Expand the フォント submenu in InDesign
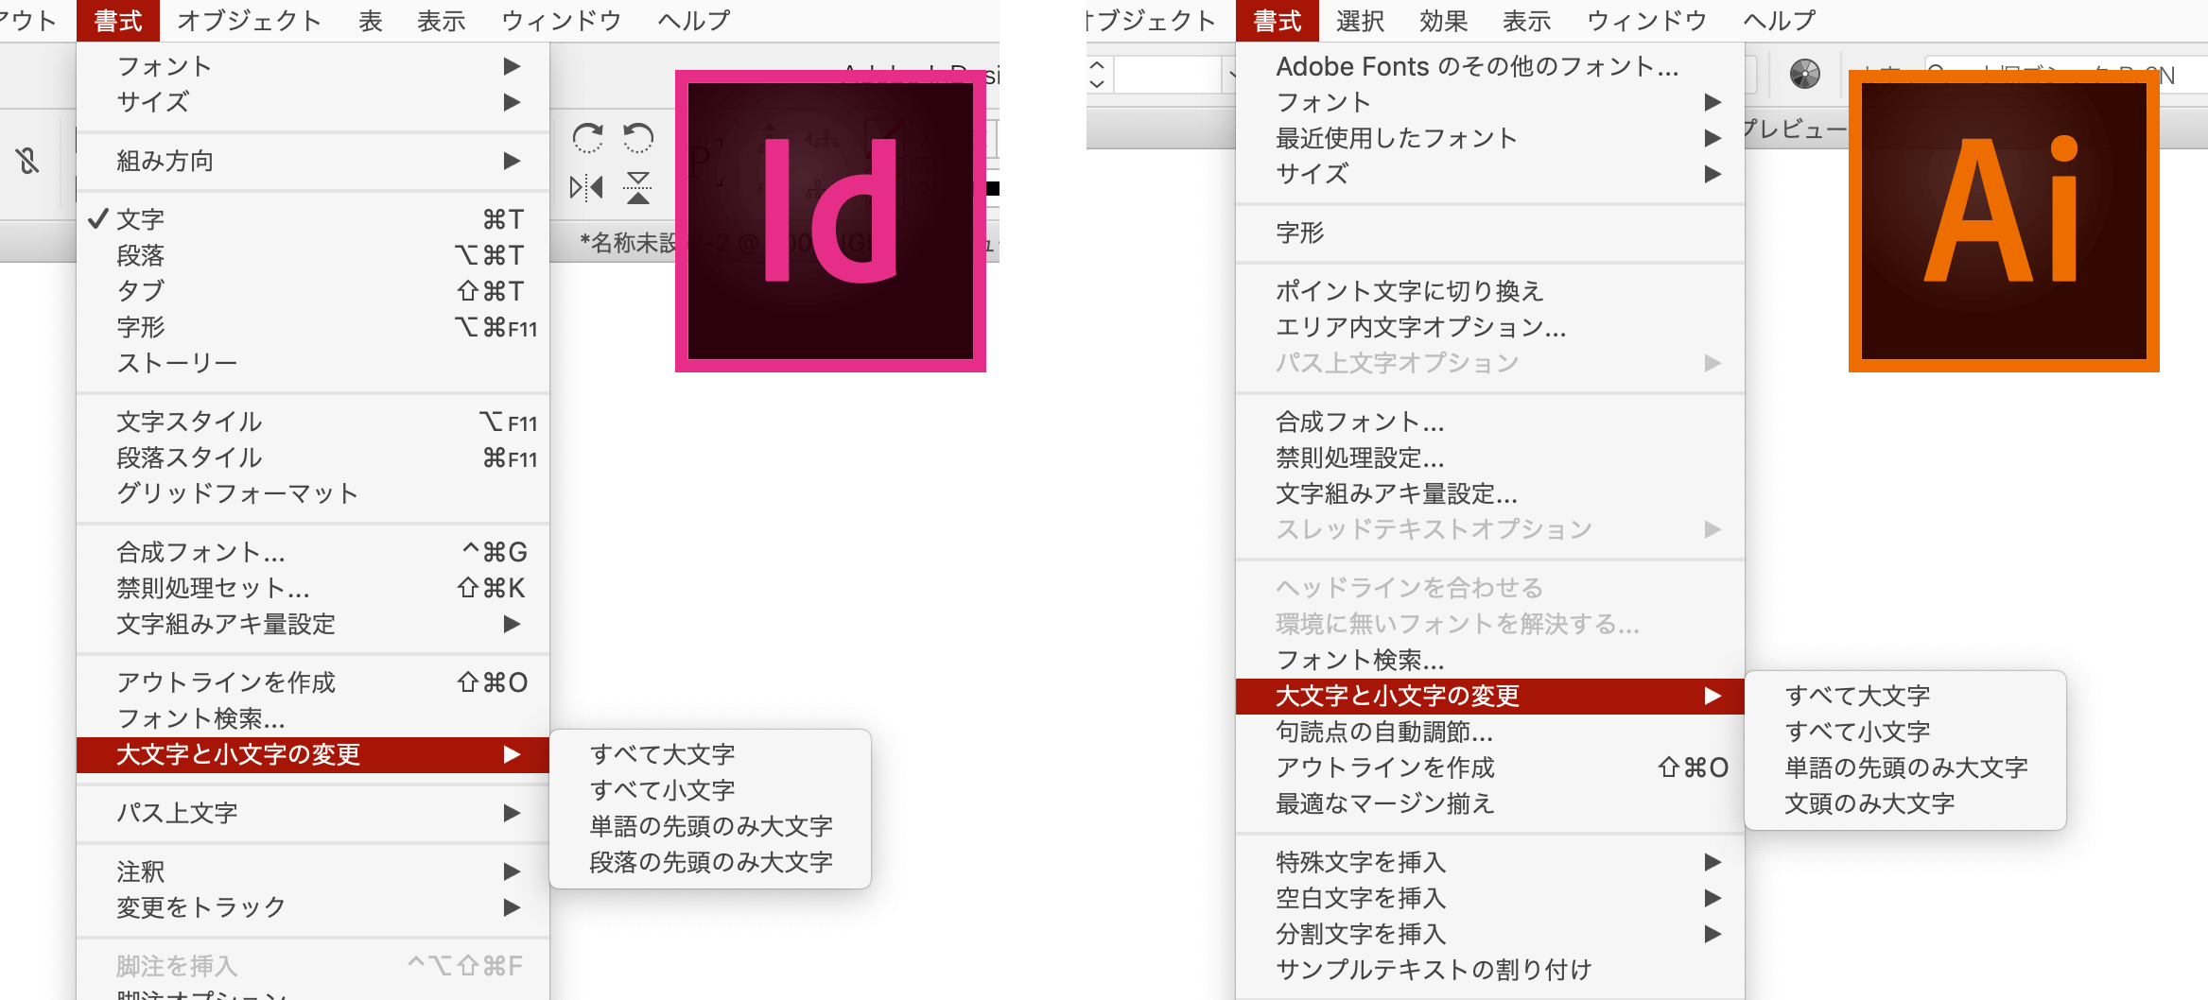 coord(313,66)
